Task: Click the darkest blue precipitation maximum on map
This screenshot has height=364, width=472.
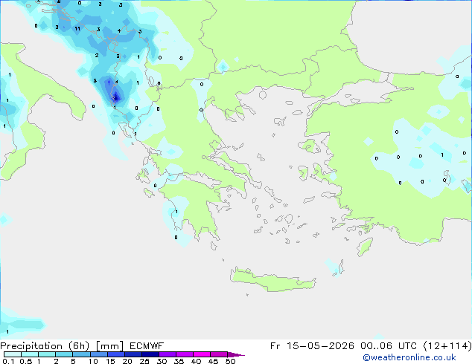Action: 116,97
